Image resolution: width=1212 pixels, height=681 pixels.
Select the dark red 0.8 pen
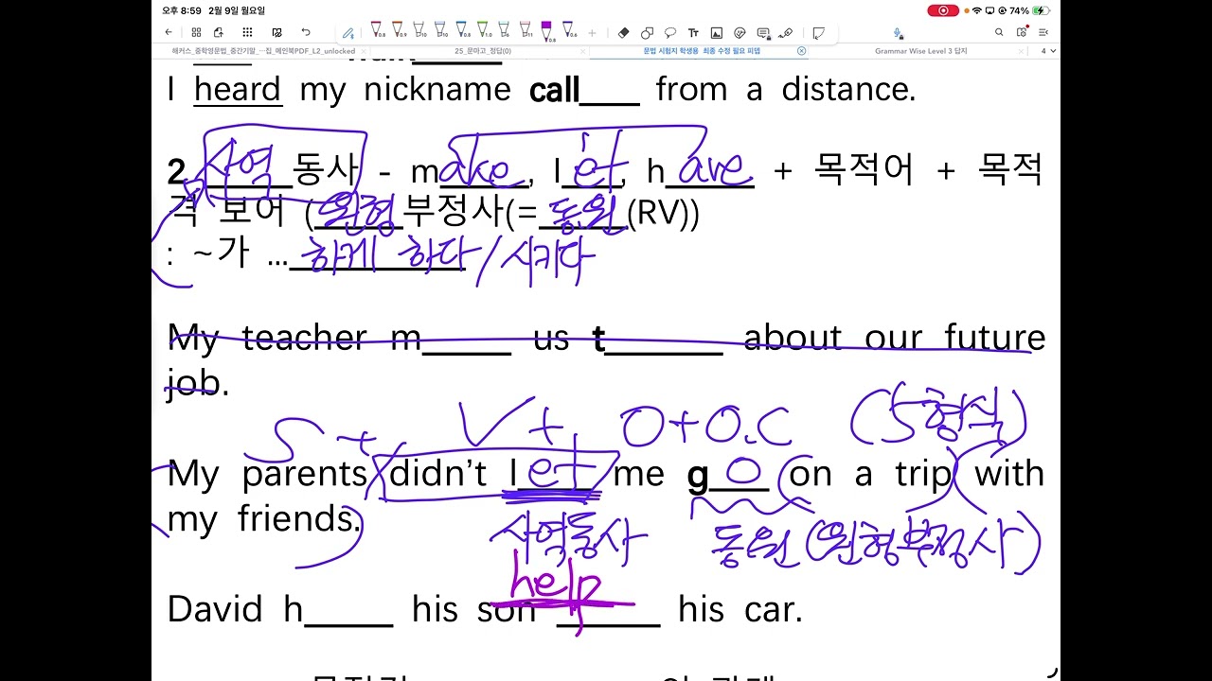point(377,31)
